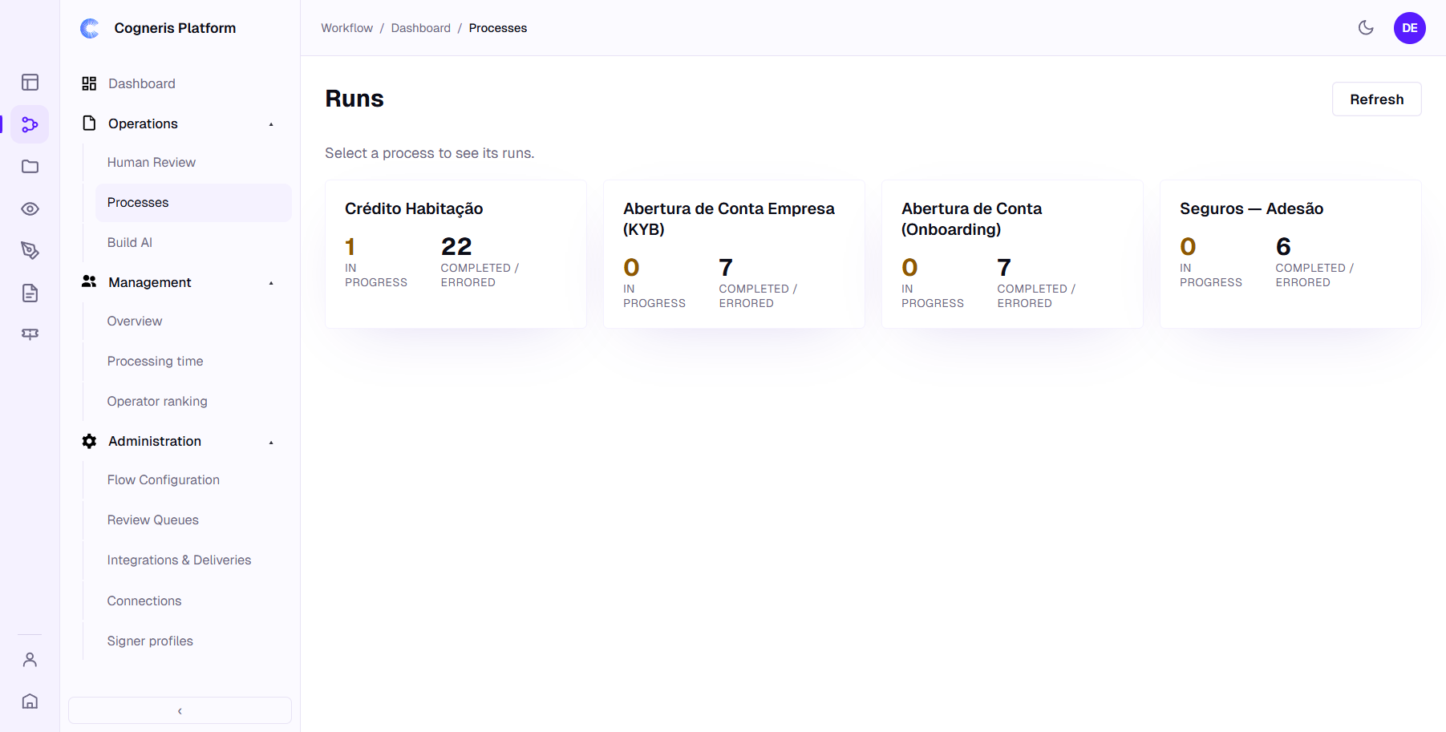Click Workflow breadcrumb link
This screenshot has width=1446, height=732.
(346, 28)
